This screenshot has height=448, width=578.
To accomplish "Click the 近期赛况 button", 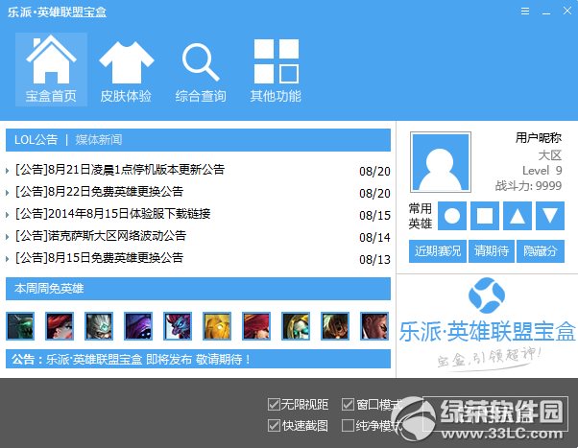I will tap(438, 251).
